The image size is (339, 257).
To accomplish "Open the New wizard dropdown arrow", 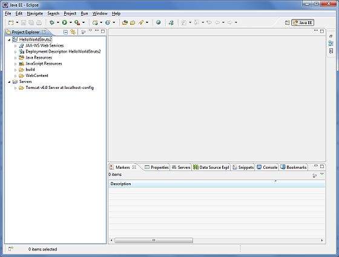I will coord(17,22).
